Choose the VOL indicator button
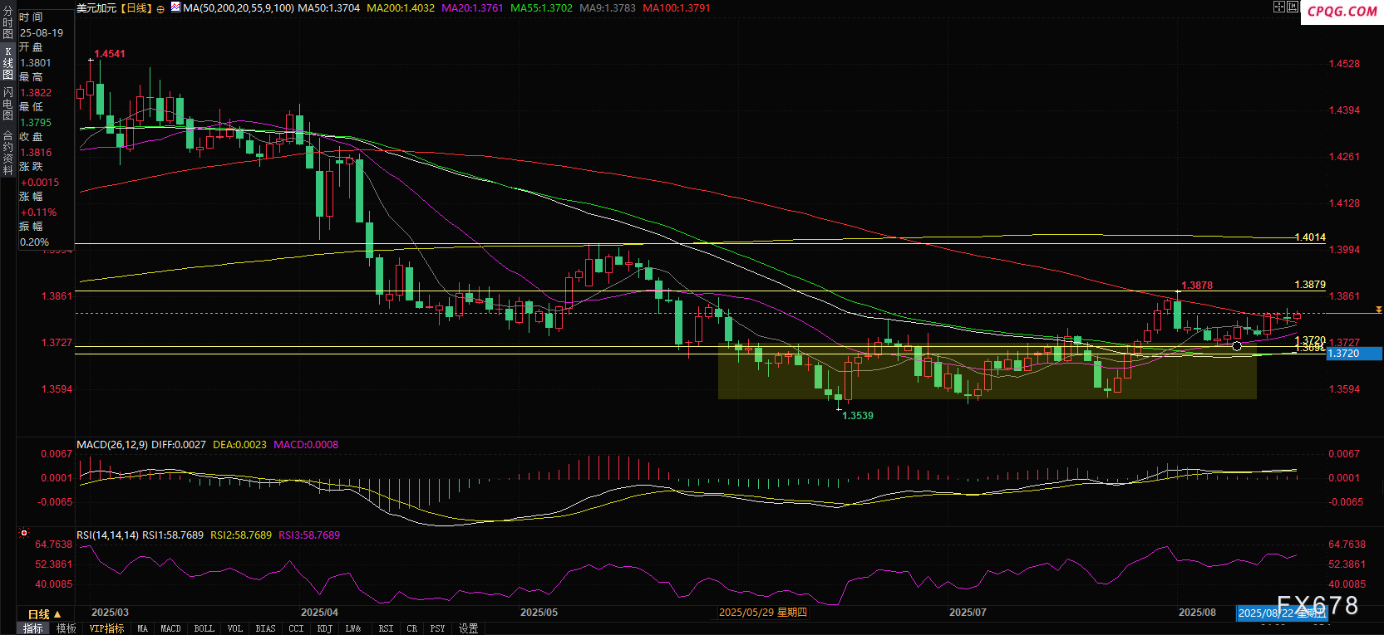Screen dimensions: 1384x635 click(235, 628)
